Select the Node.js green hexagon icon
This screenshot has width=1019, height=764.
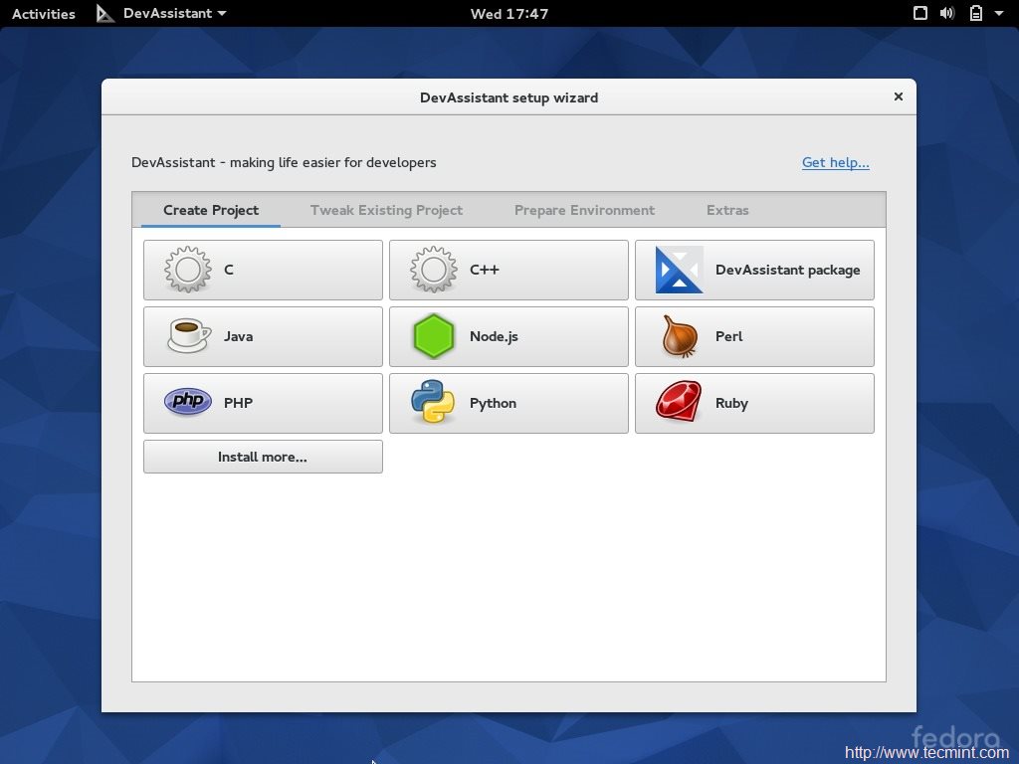point(433,336)
